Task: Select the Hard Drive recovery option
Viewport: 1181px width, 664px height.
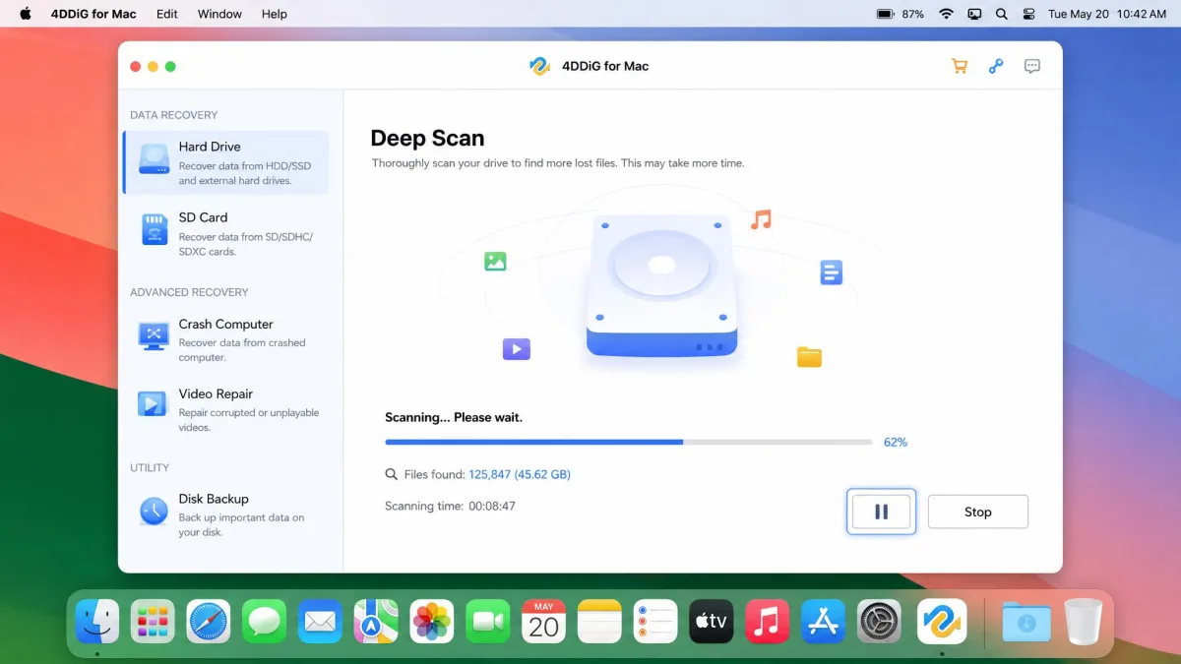Action: (x=225, y=162)
